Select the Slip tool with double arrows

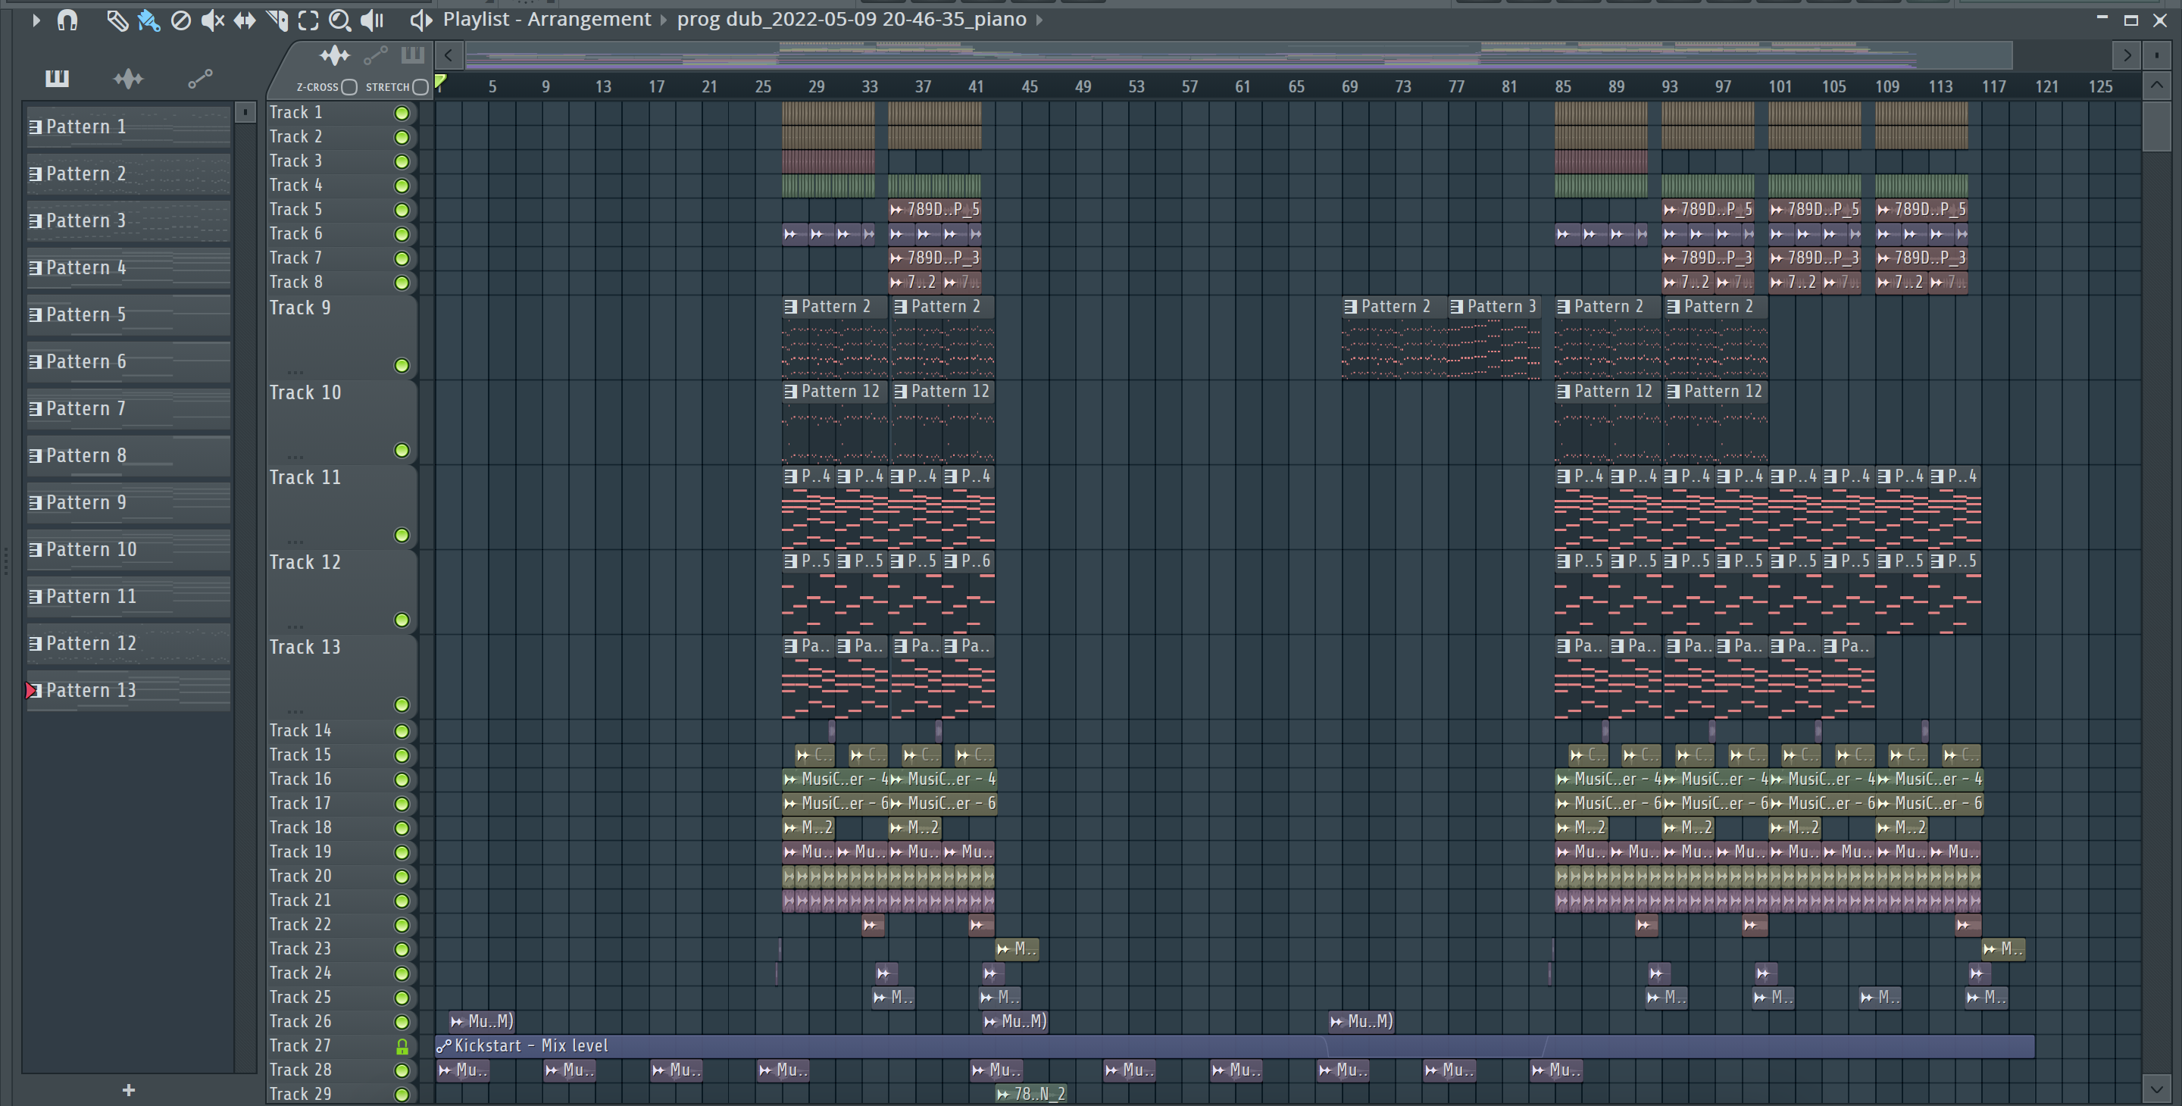tap(245, 20)
